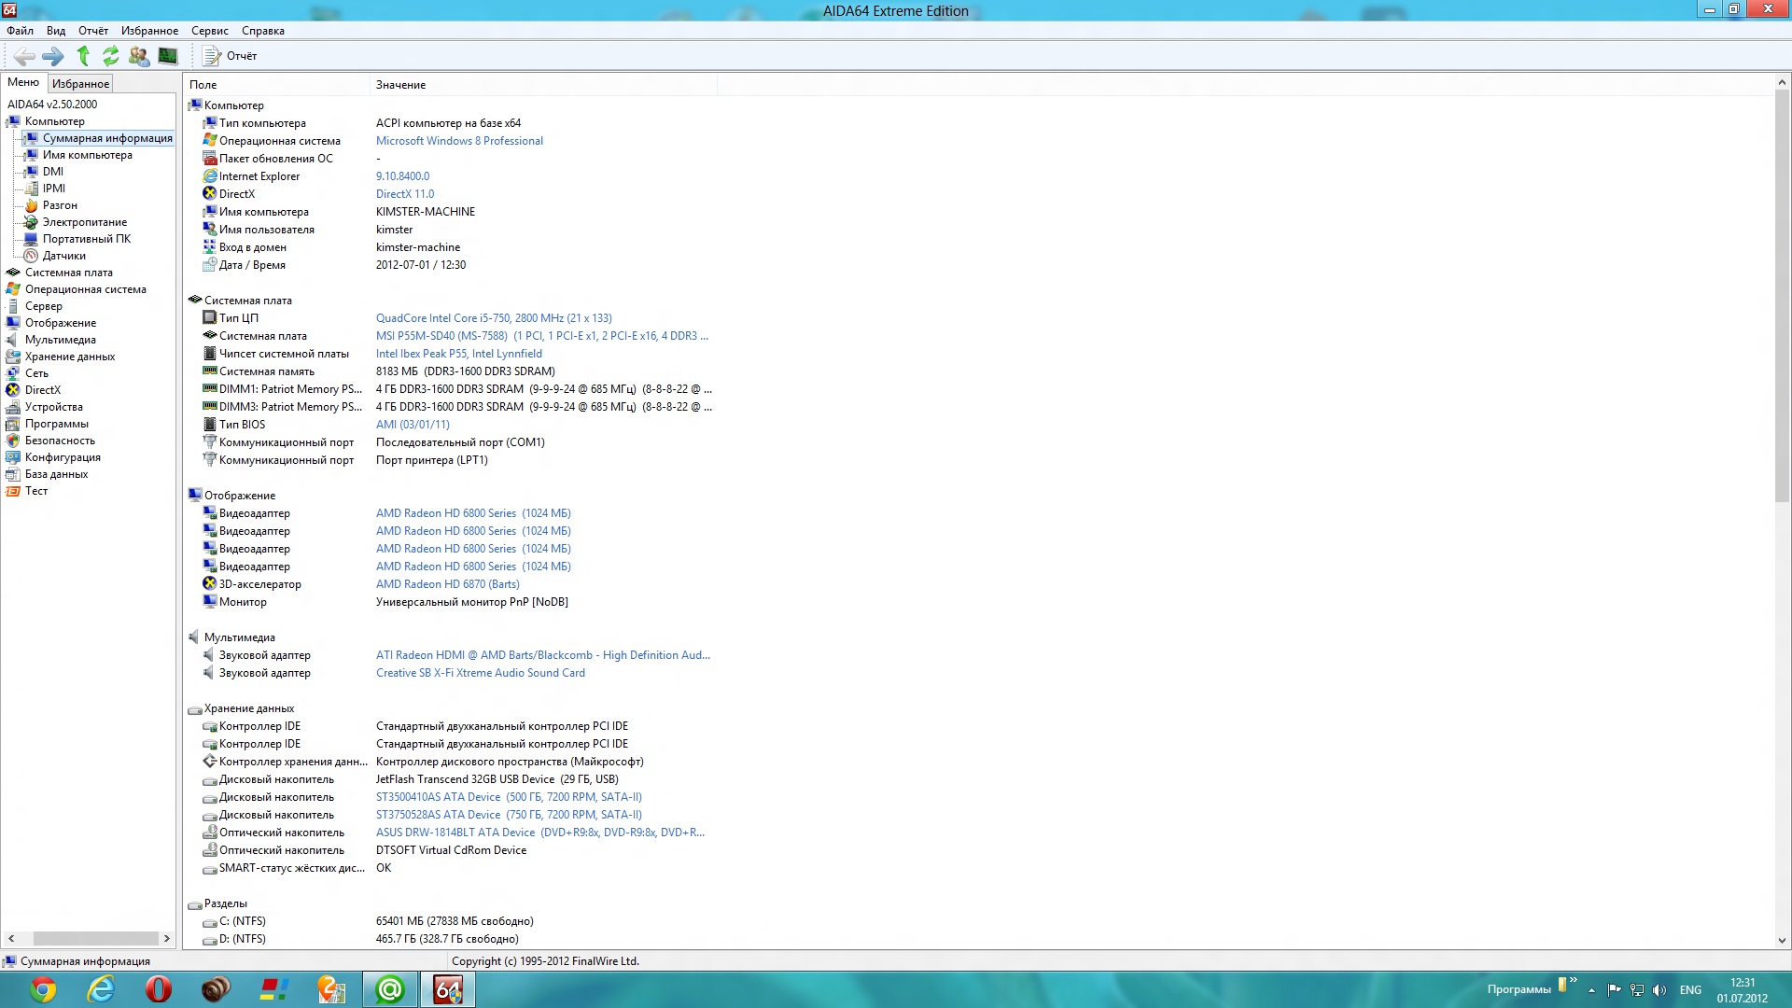The height and width of the screenshot is (1008, 1792).
Task: Select Устройства devices in sidebar tree
Action: [53, 407]
